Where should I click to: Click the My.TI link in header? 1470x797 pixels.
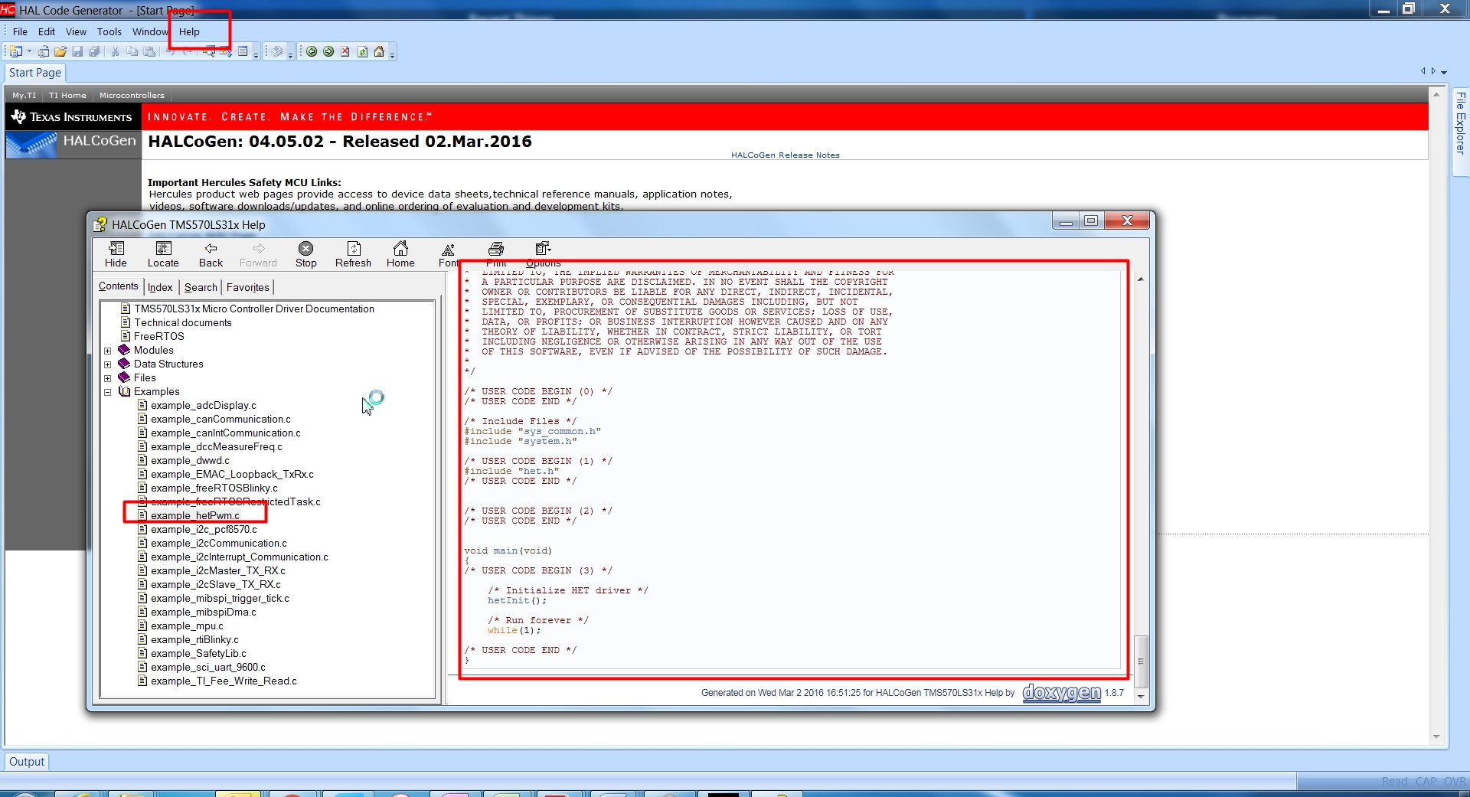click(24, 96)
